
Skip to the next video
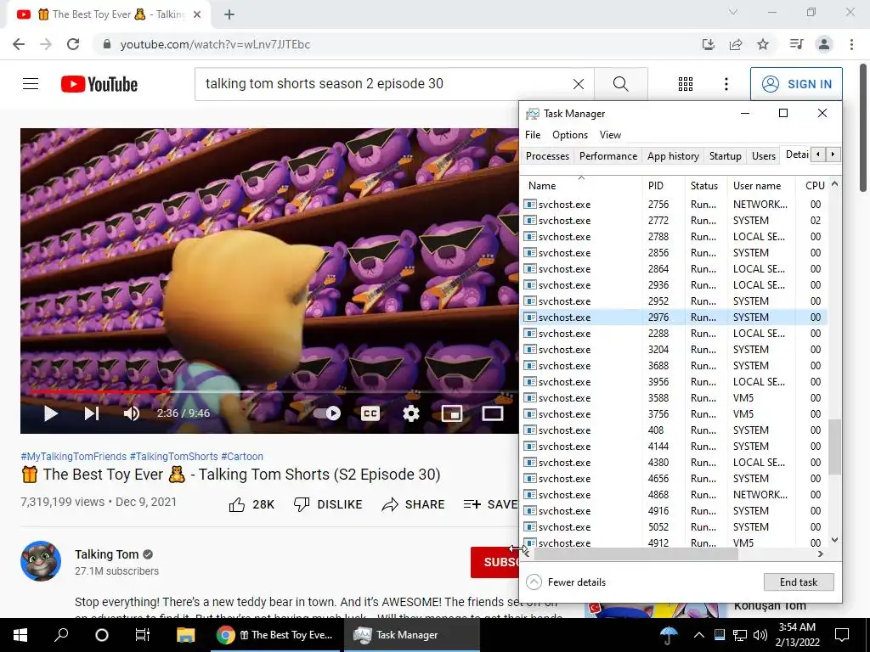click(x=92, y=413)
